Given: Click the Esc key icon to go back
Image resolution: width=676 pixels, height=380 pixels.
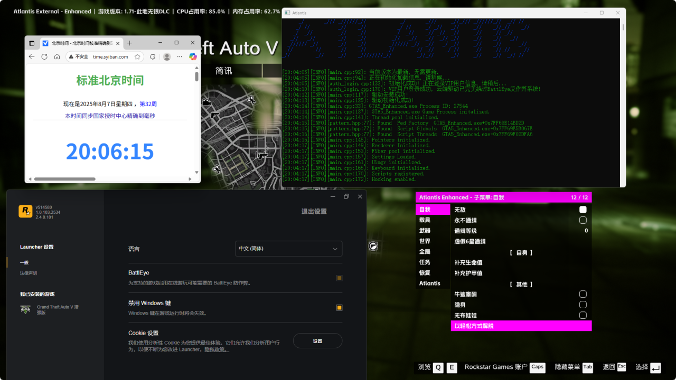Looking at the screenshot, I should tap(622, 368).
